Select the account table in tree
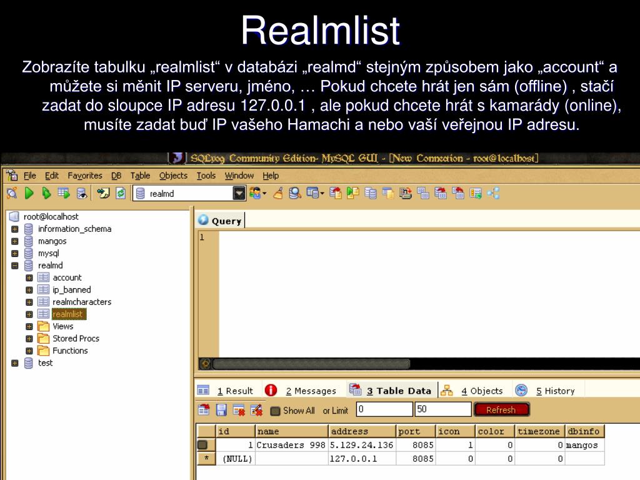The height and width of the screenshot is (480, 640). [x=67, y=277]
